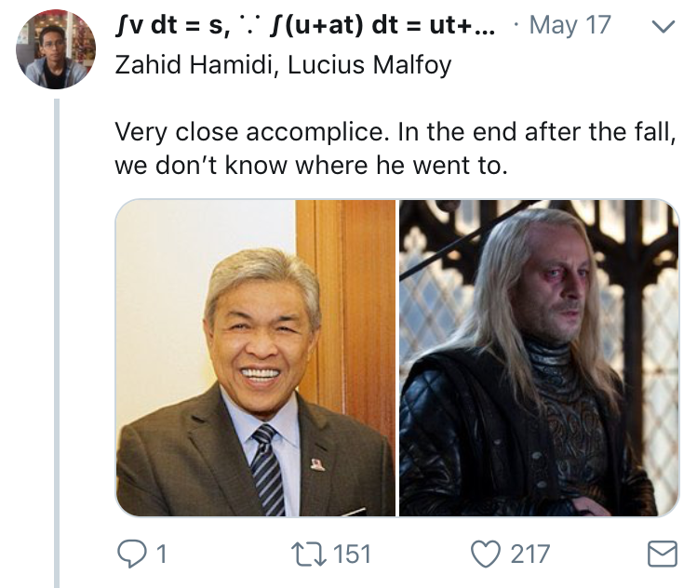Click 'we don't know where he went to' text
This screenshot has width=697, height=588.
click(x=311, y=166)
